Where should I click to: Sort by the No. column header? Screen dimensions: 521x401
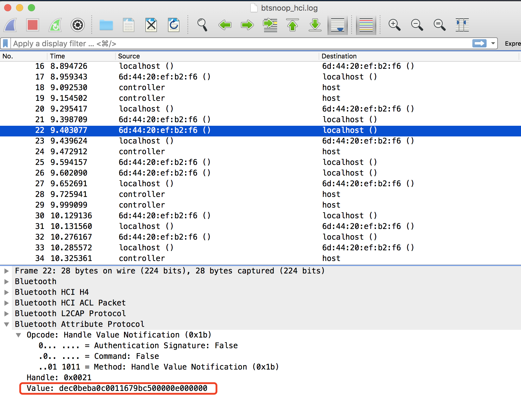tap(23, 56)
